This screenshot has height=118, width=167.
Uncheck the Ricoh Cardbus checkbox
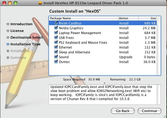pos(56,23)
